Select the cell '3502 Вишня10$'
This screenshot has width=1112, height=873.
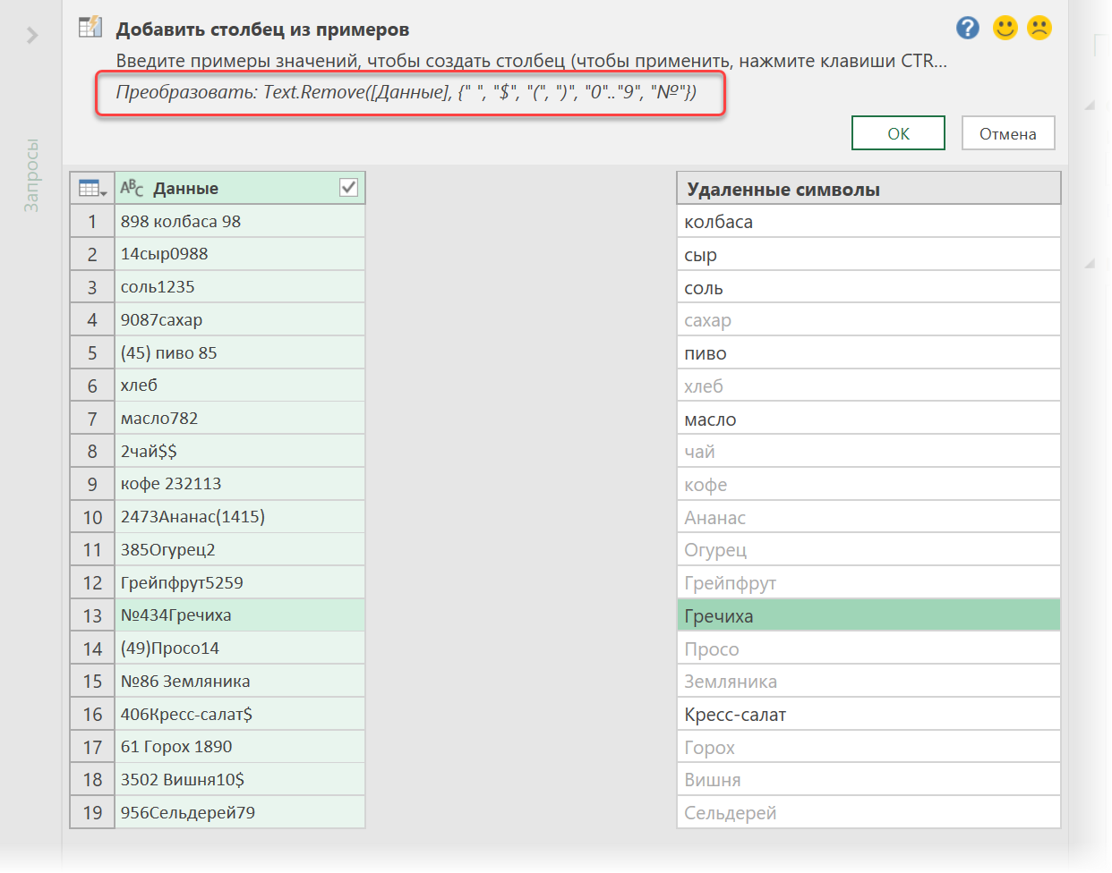coord(240,779)
